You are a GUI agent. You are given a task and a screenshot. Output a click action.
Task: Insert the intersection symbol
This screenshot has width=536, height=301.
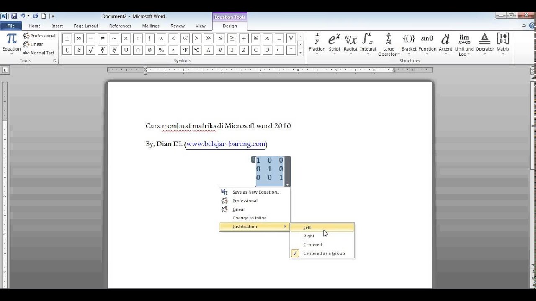tap(138, 50)
